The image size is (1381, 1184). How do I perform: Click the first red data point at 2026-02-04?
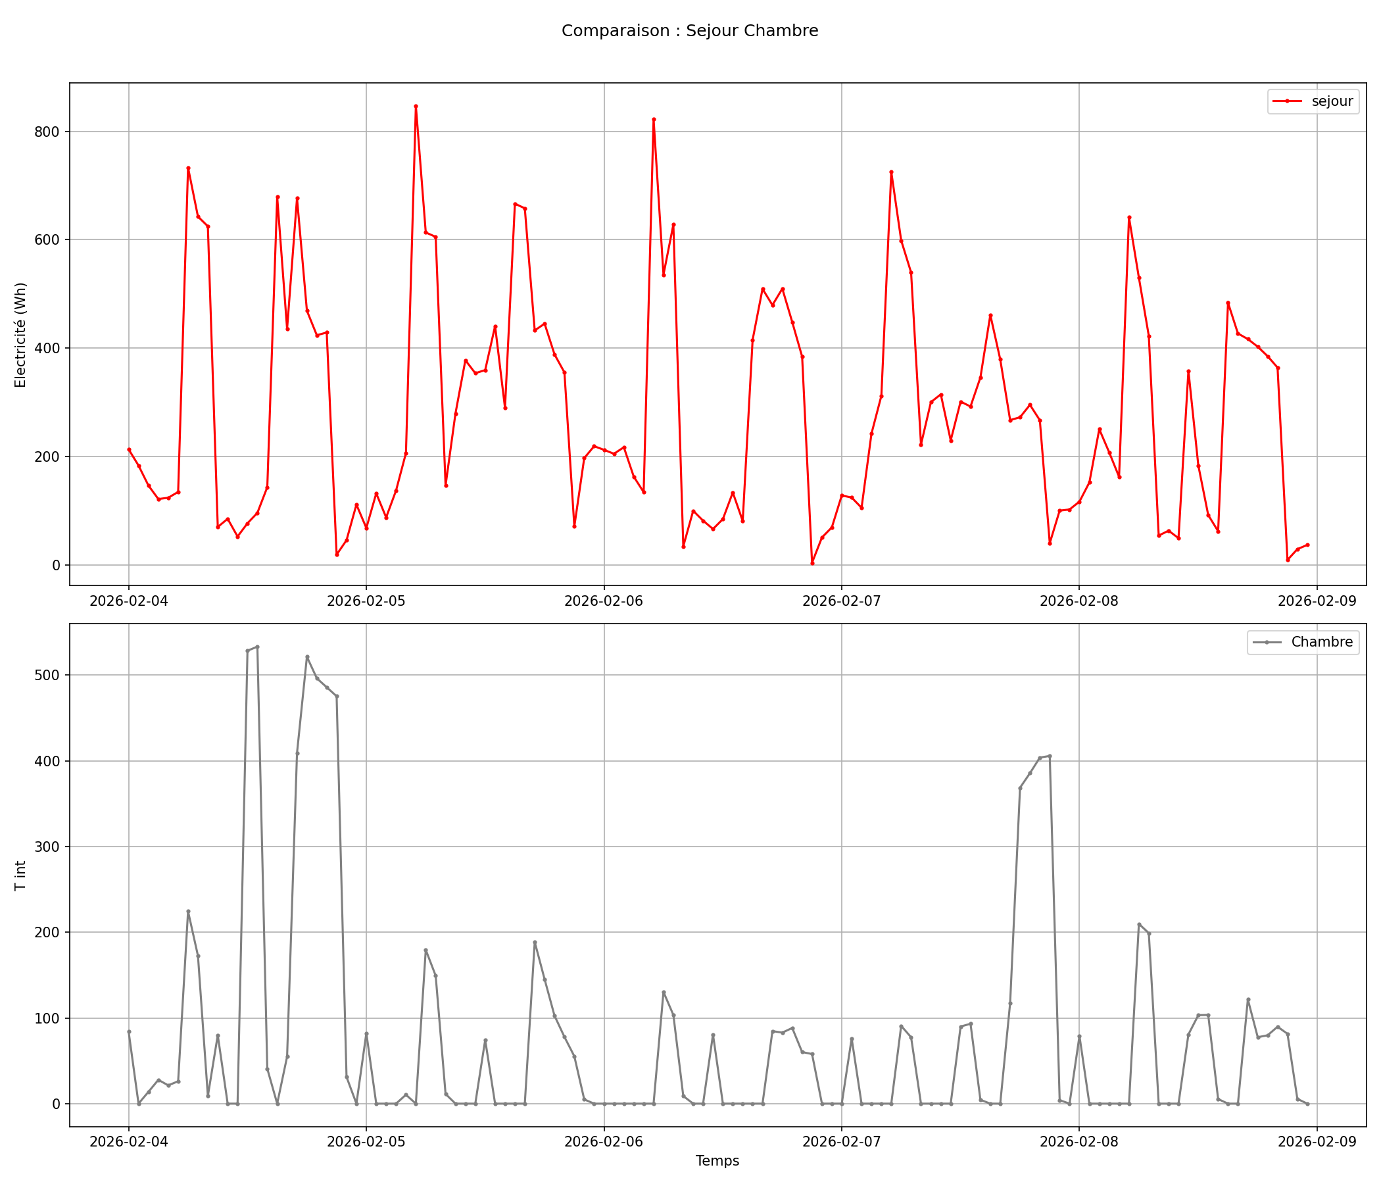pos(129,449)
